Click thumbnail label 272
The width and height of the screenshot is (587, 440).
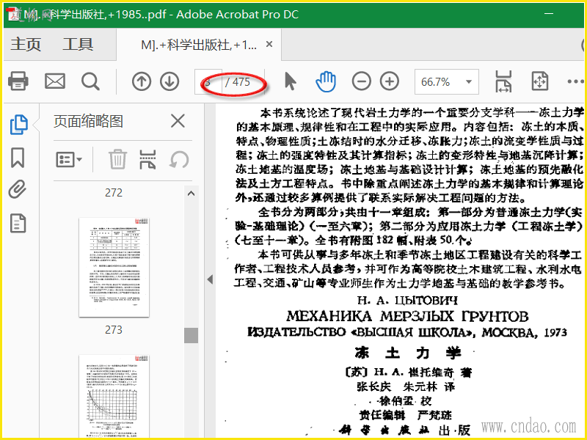[x=114, y=193]
